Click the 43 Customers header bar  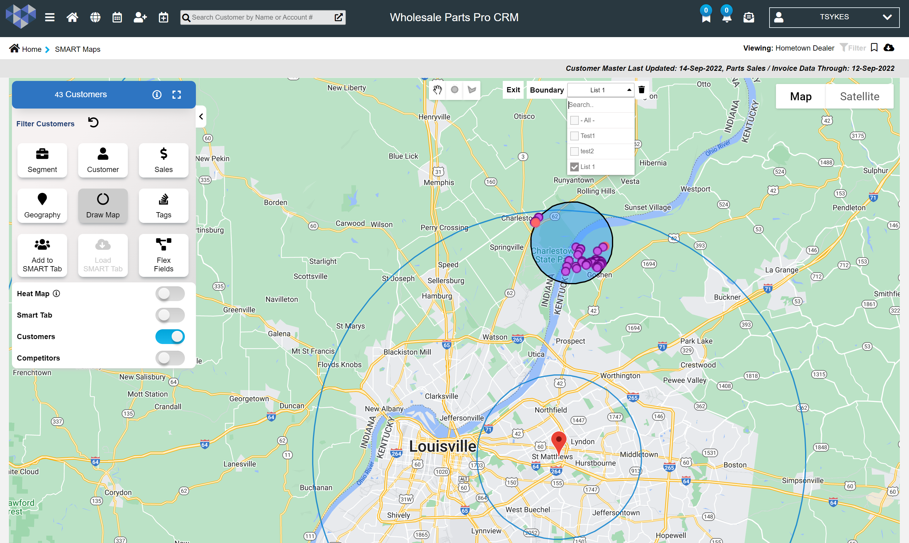pos(104,95)
